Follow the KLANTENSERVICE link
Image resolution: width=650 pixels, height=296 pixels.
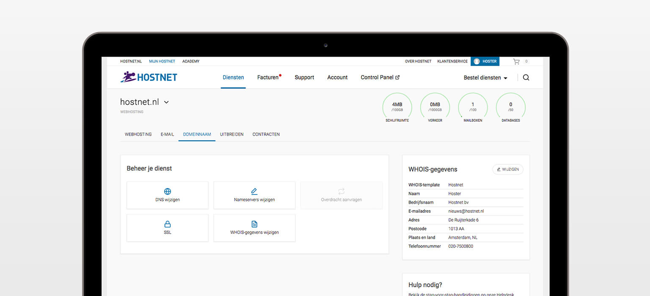point(452,61)
